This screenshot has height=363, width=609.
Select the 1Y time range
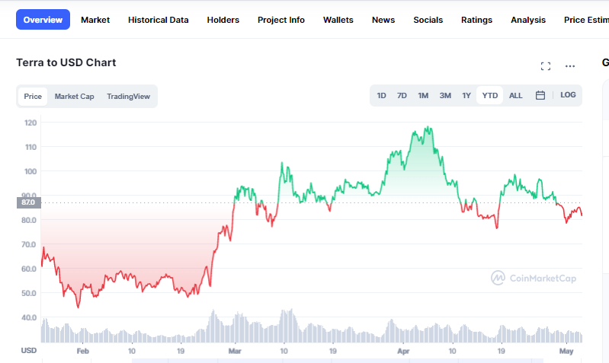[x=466, y=95]
